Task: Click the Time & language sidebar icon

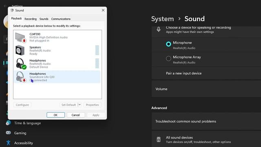Action: pos(8,123)
